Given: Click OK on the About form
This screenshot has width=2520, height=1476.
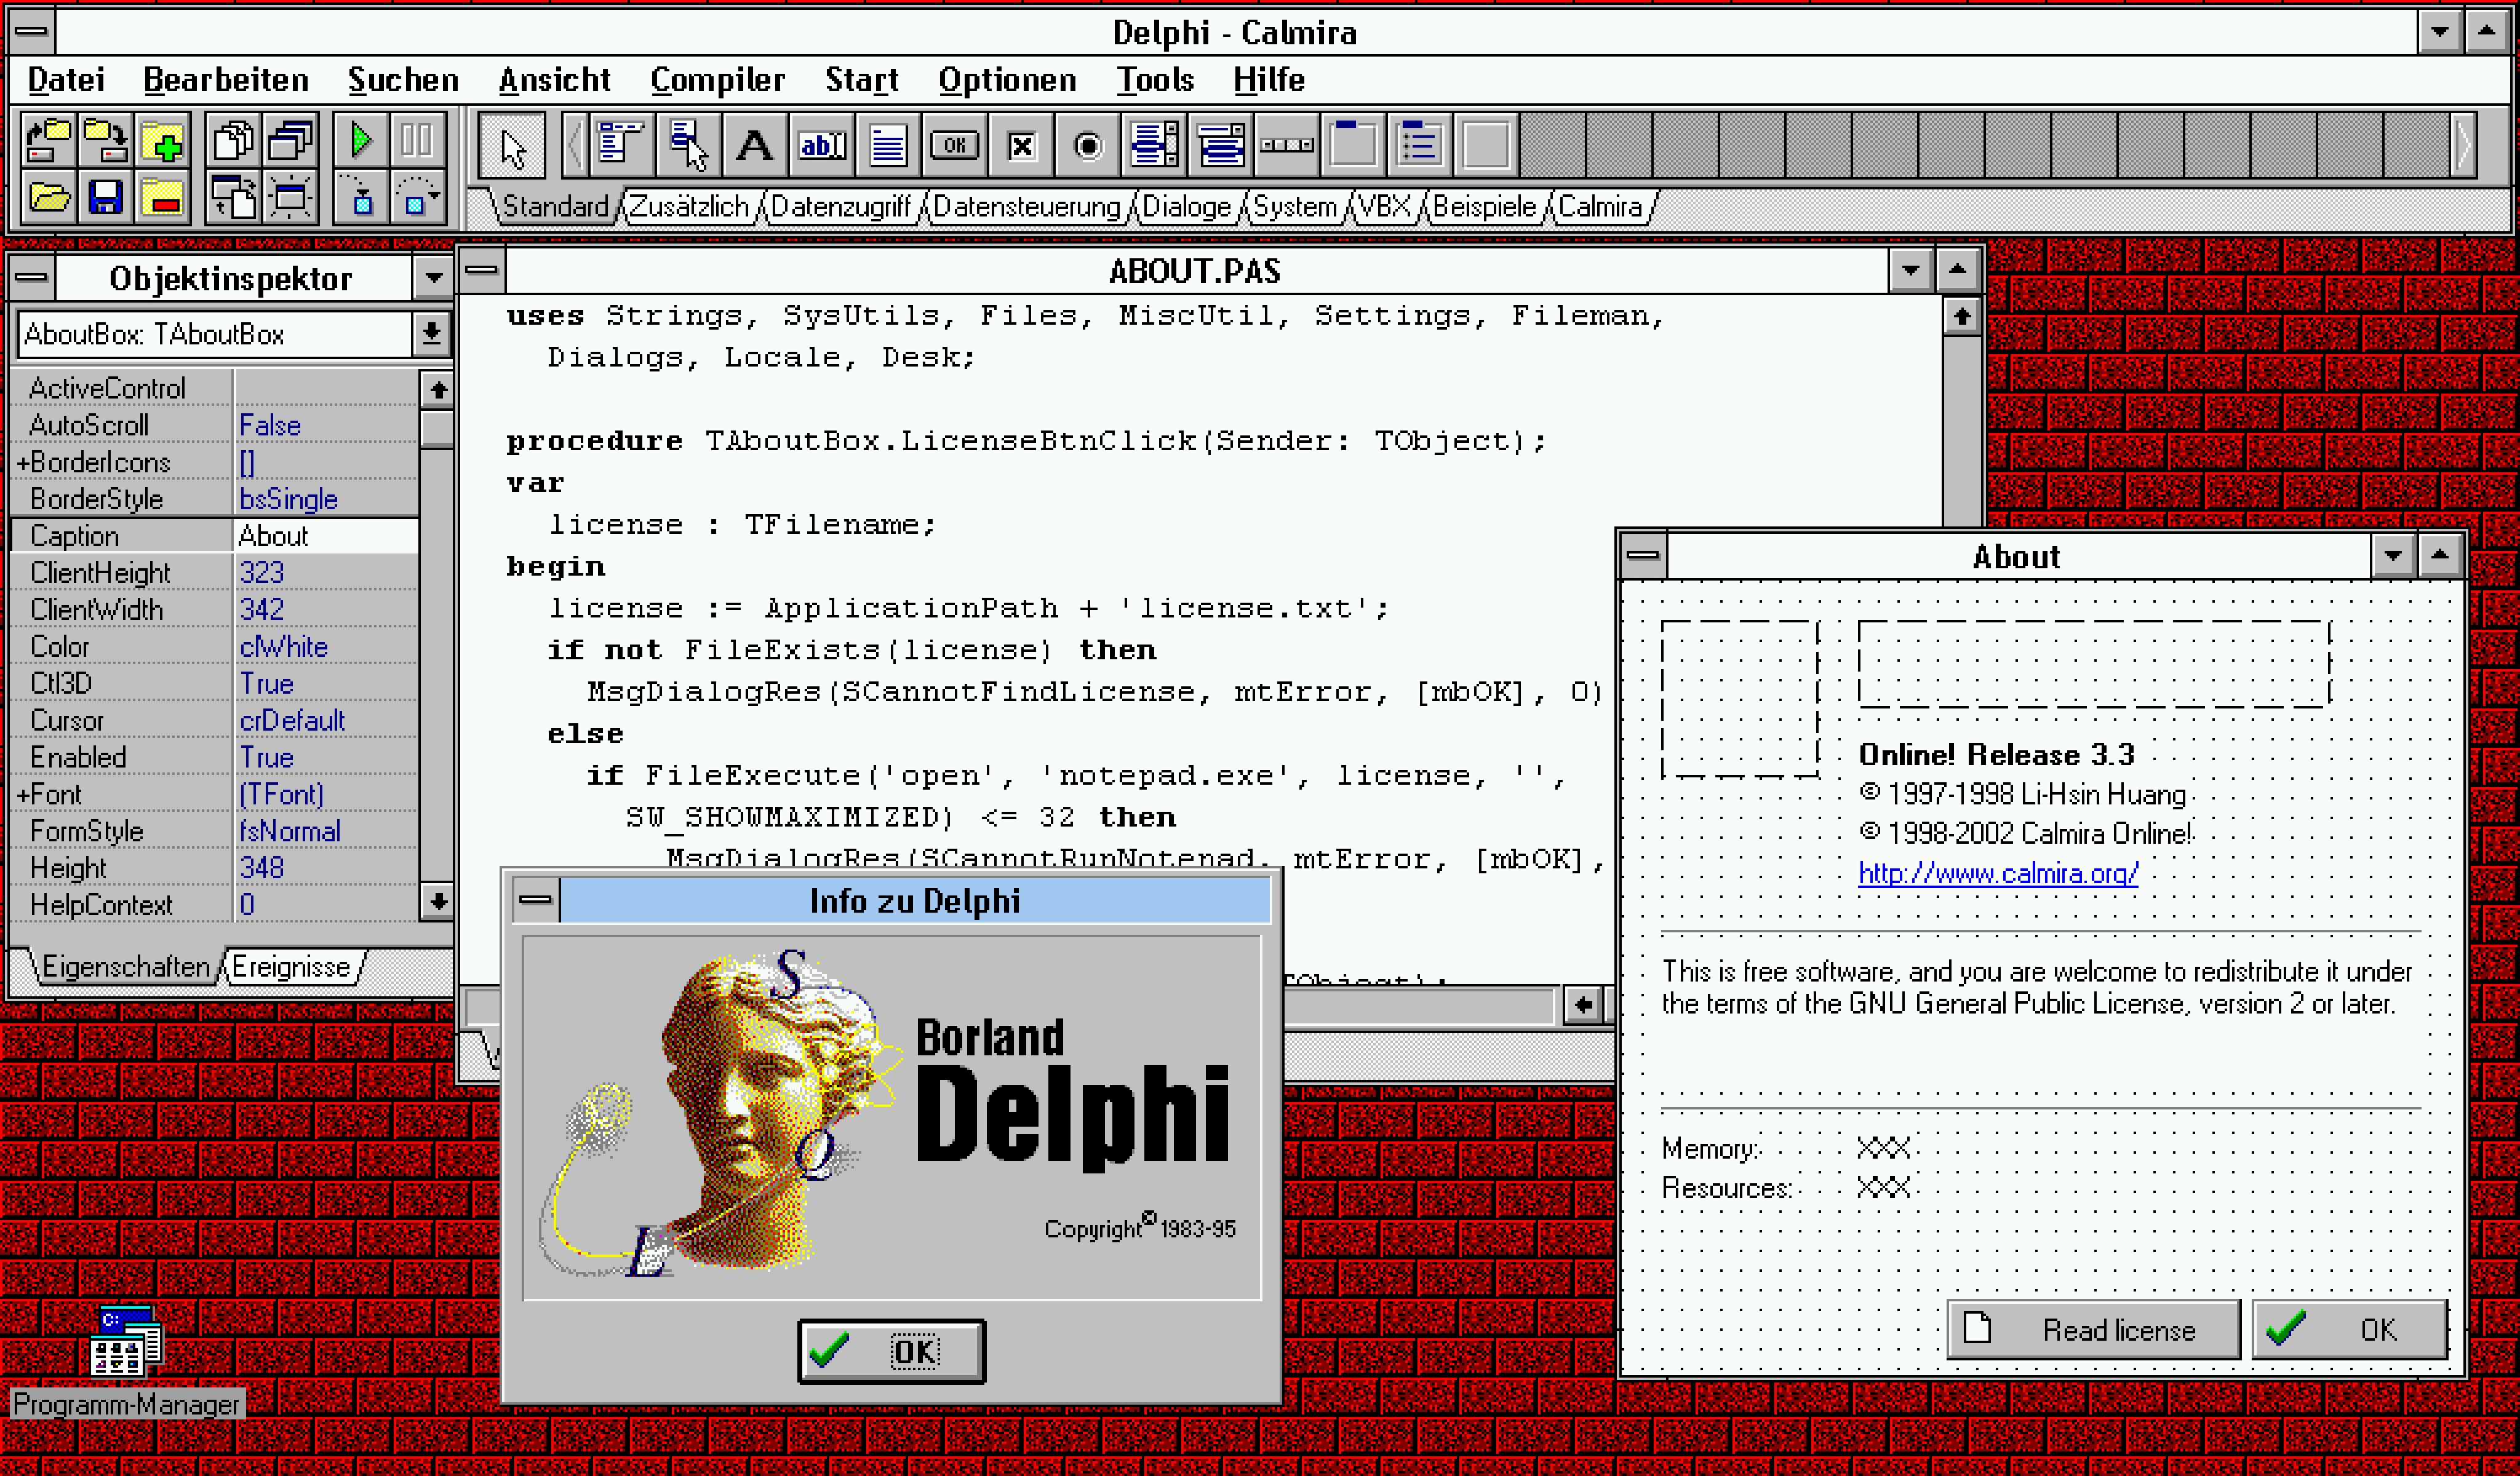Looking at the screenshot, I should point(2350,1330).
